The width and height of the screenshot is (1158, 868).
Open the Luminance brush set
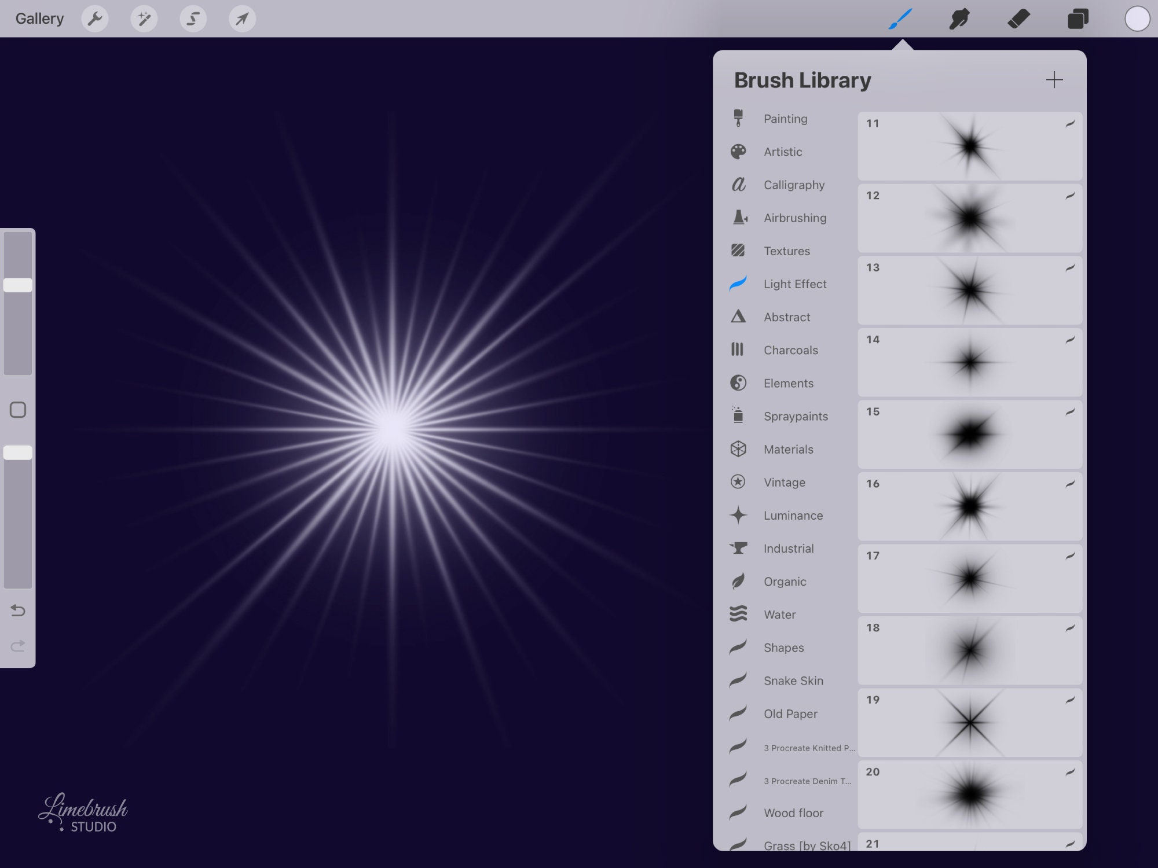coord(793,515)
